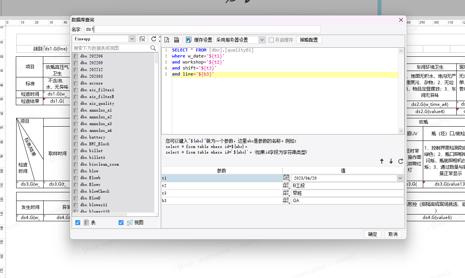465x278 pixels.
Task: Click the b3 value field GA
Action: pos(347,201)
